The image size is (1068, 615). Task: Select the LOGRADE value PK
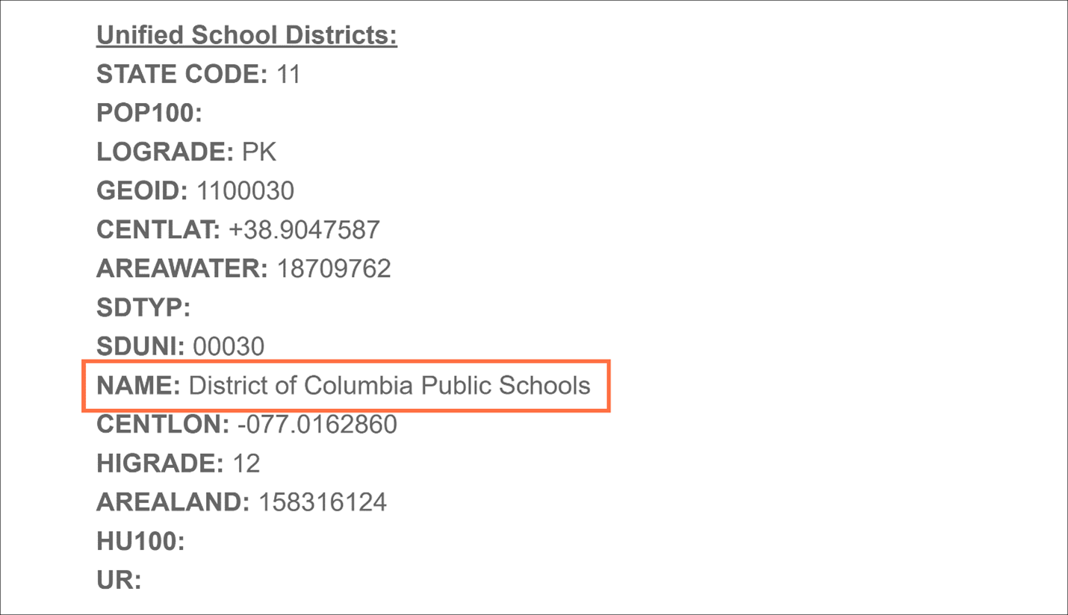point(259,152)
